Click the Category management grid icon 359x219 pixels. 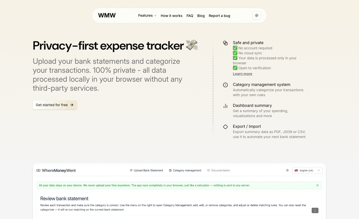coord(170,170)
